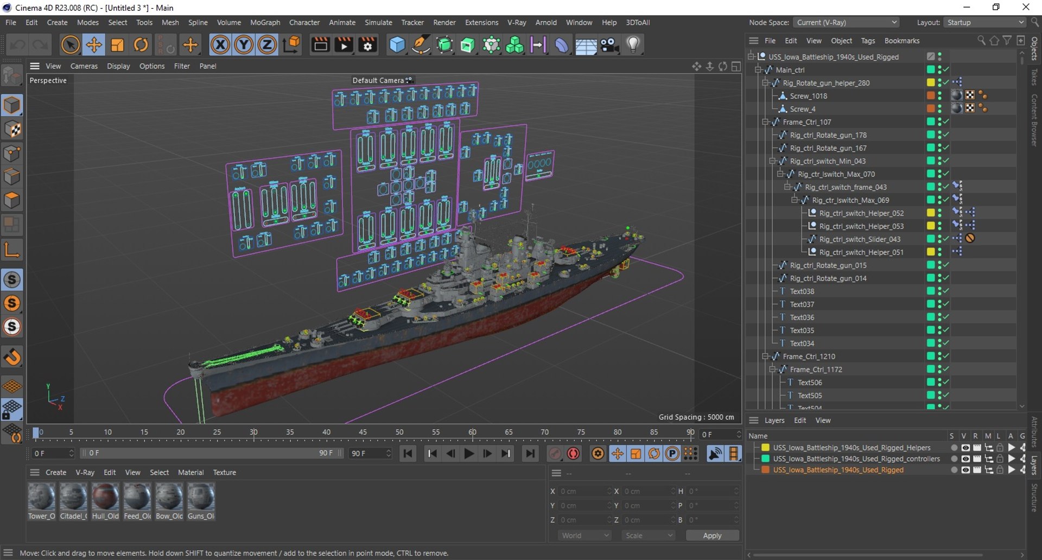Click the end frame 90 F field
This screenshot has height=560, width=1042.
[370, 453]
